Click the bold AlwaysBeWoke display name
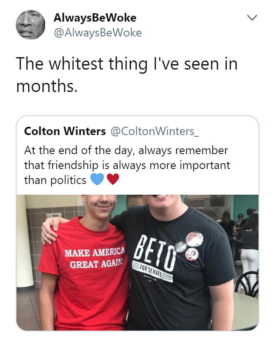The width and height of the screenshot is (275, 343). click(x=95, y=18)
